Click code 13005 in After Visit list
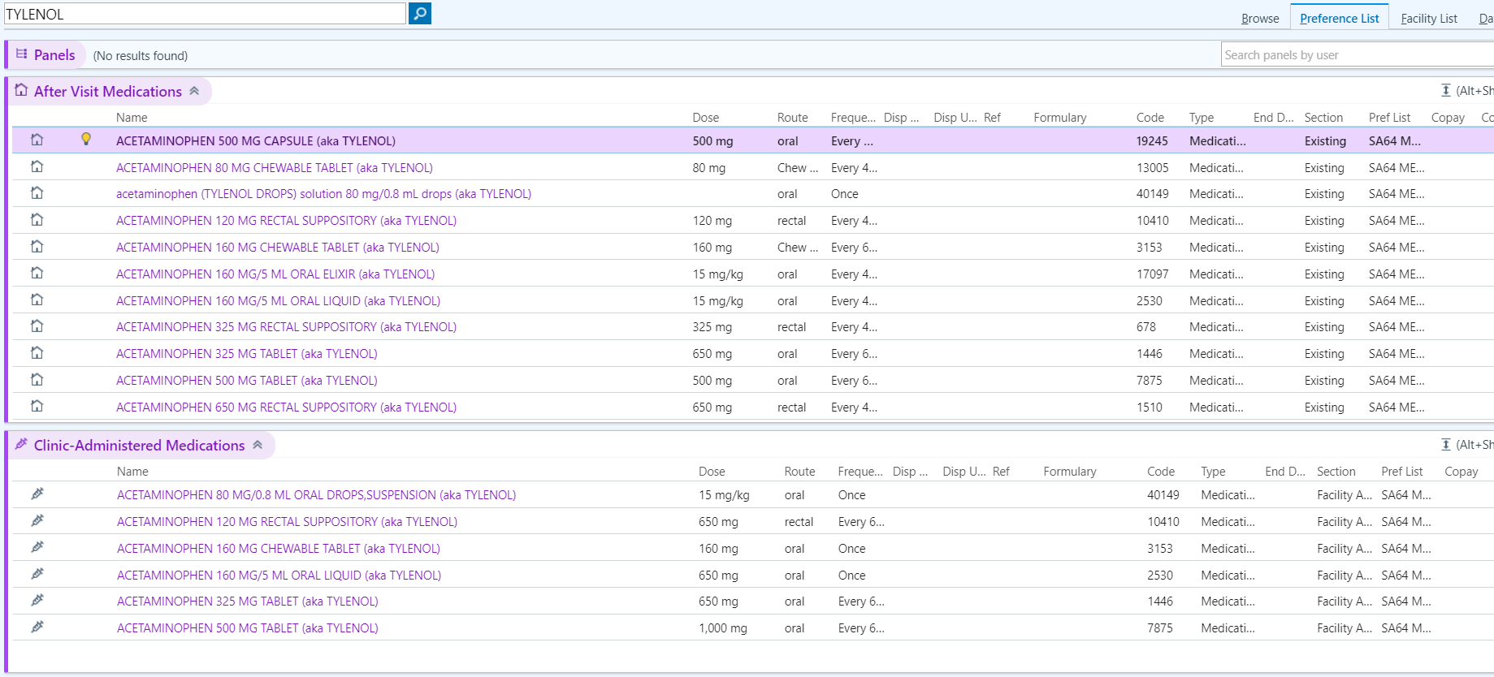 pos(1152,168)
